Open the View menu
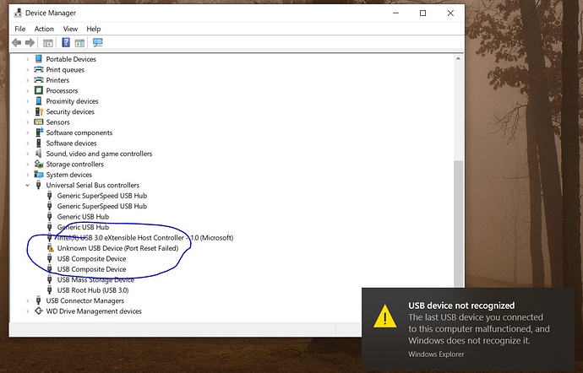This screenshot has height=373, width=583. coord(70,29)
